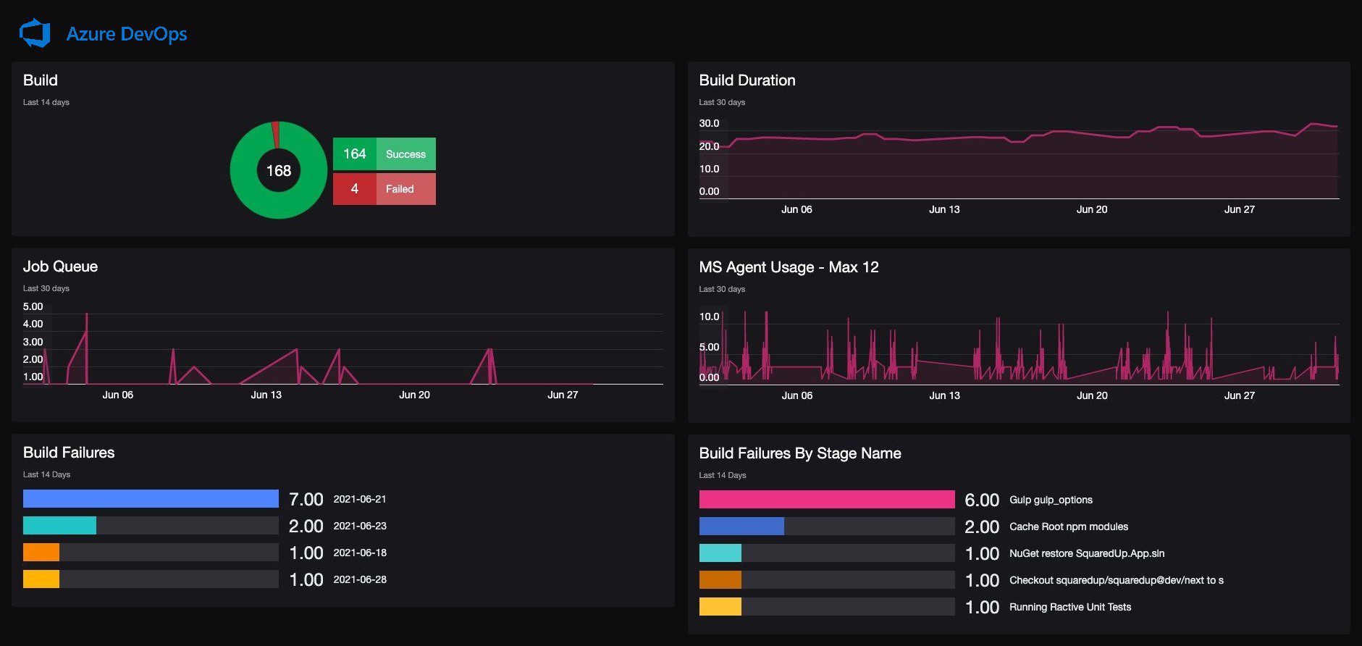1362x646 pixels.
Task: Open MS Agent Usage - Max 12 heading
Action: [789, 267]
